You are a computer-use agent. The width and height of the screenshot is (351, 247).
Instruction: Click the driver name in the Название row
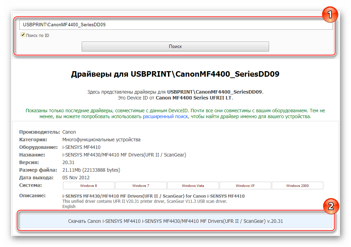pos(124,155)
